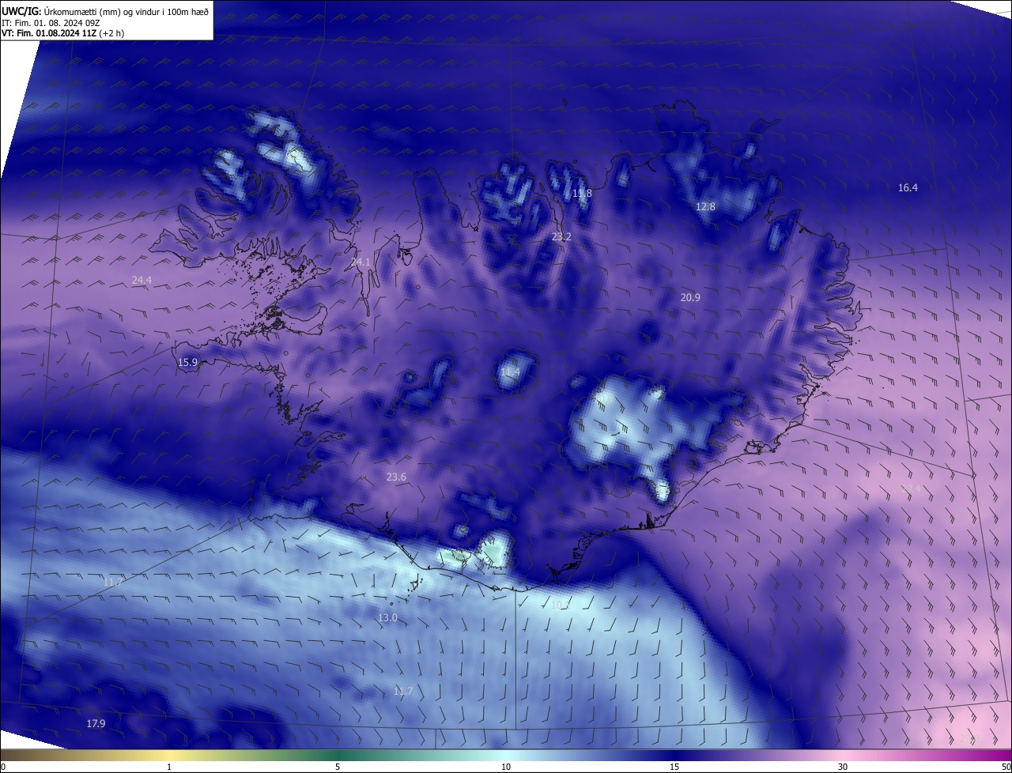
Task: Click the 13.0 value label
Action: (x=387, y=618)
